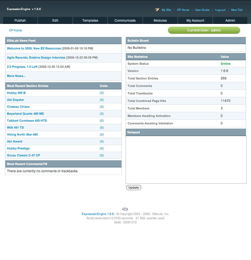Click the Total Section Entries value 269
Viewport: 251px width, 260px height.
click(x=223, y=78)
